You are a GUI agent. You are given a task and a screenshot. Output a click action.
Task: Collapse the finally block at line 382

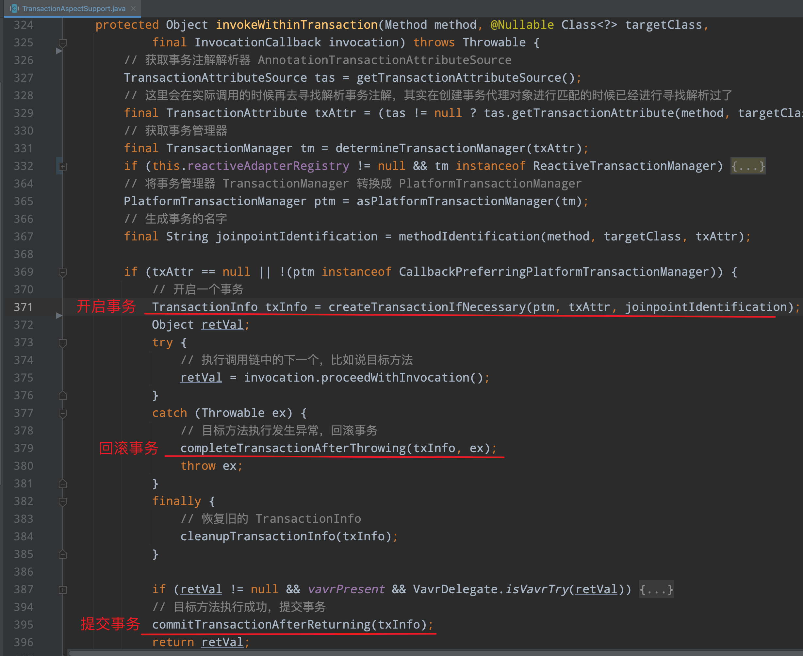(x=63, y=501)
